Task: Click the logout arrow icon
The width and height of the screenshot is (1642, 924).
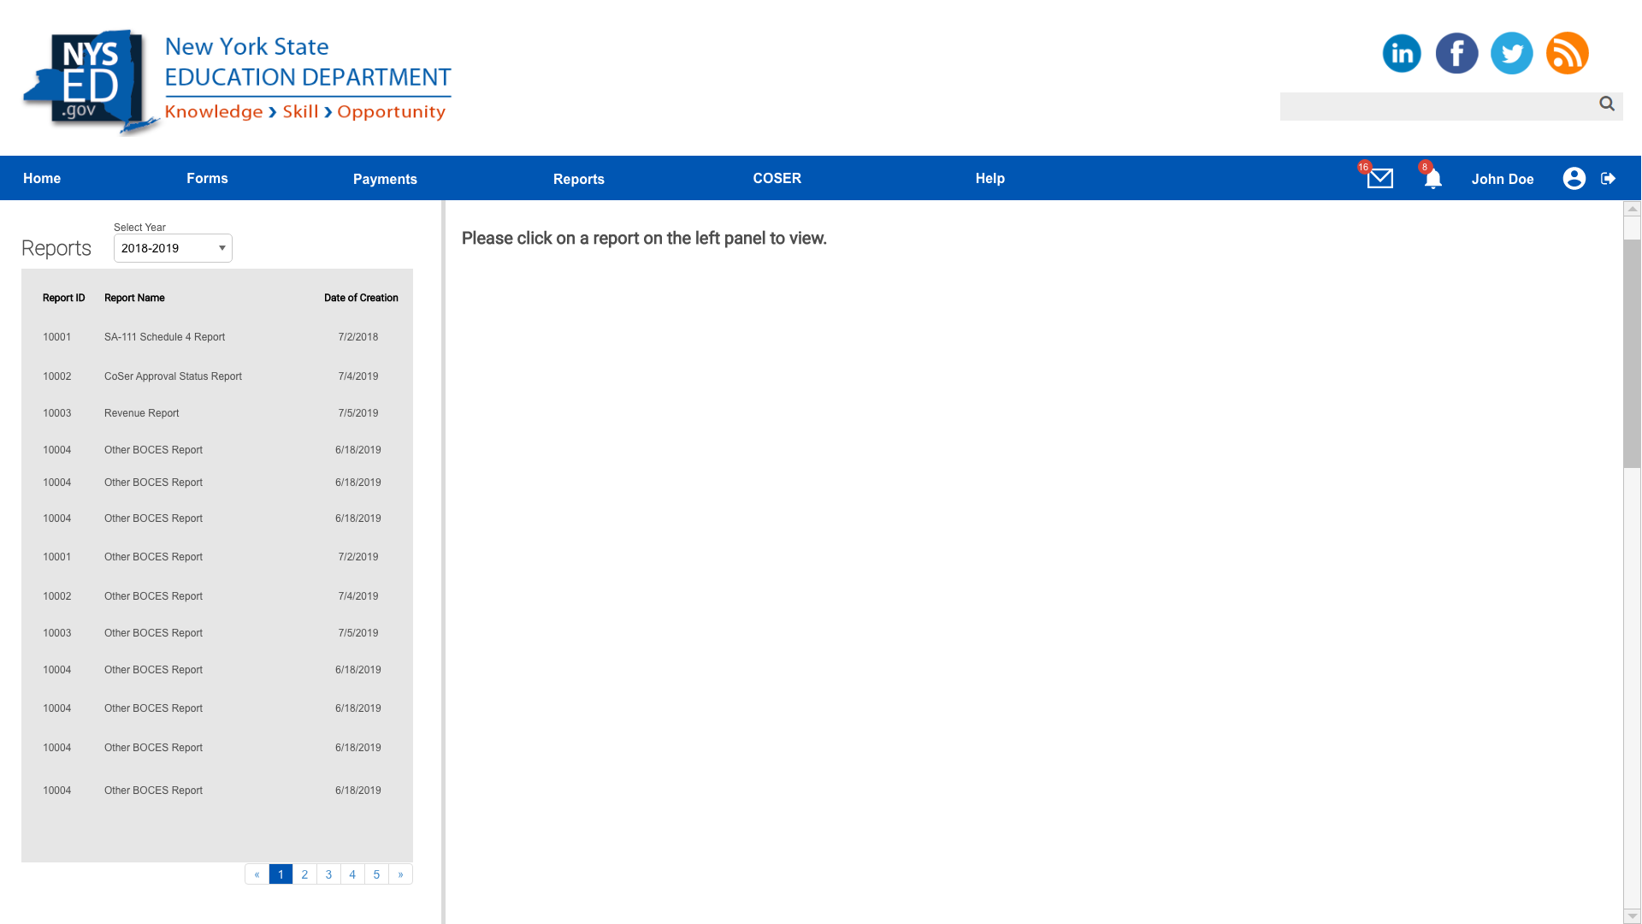Action: pos(1609,178)
